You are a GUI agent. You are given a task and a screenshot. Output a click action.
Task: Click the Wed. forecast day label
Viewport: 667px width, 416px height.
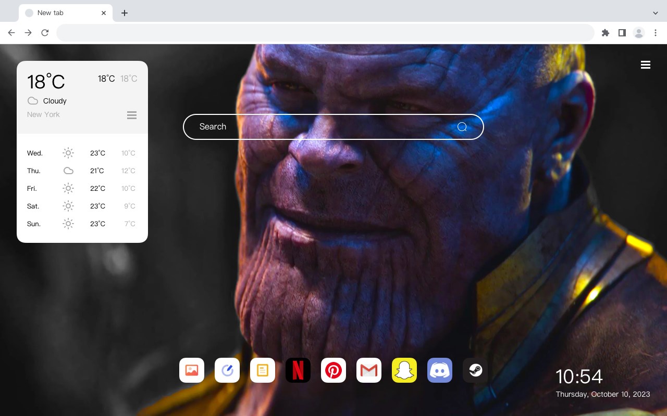pyautogui.click(x=35, y=153)
